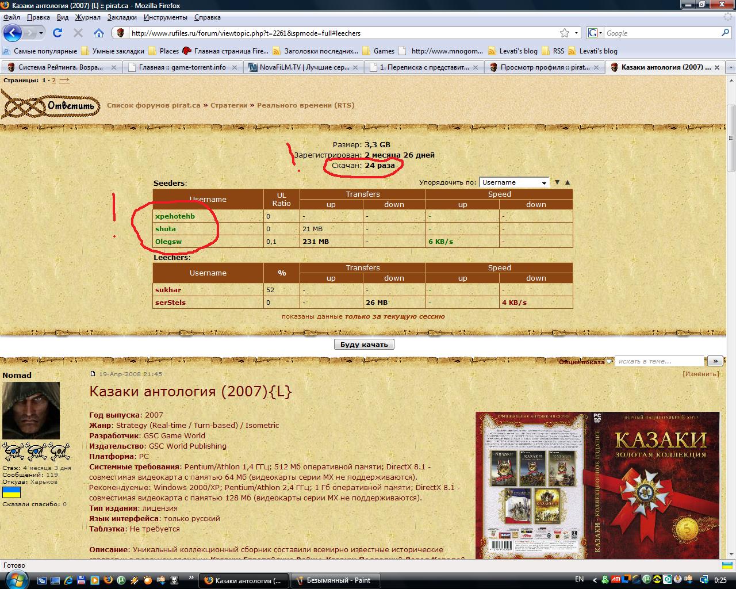
Task: Reload the current page
Action: (x=57, y=33)
